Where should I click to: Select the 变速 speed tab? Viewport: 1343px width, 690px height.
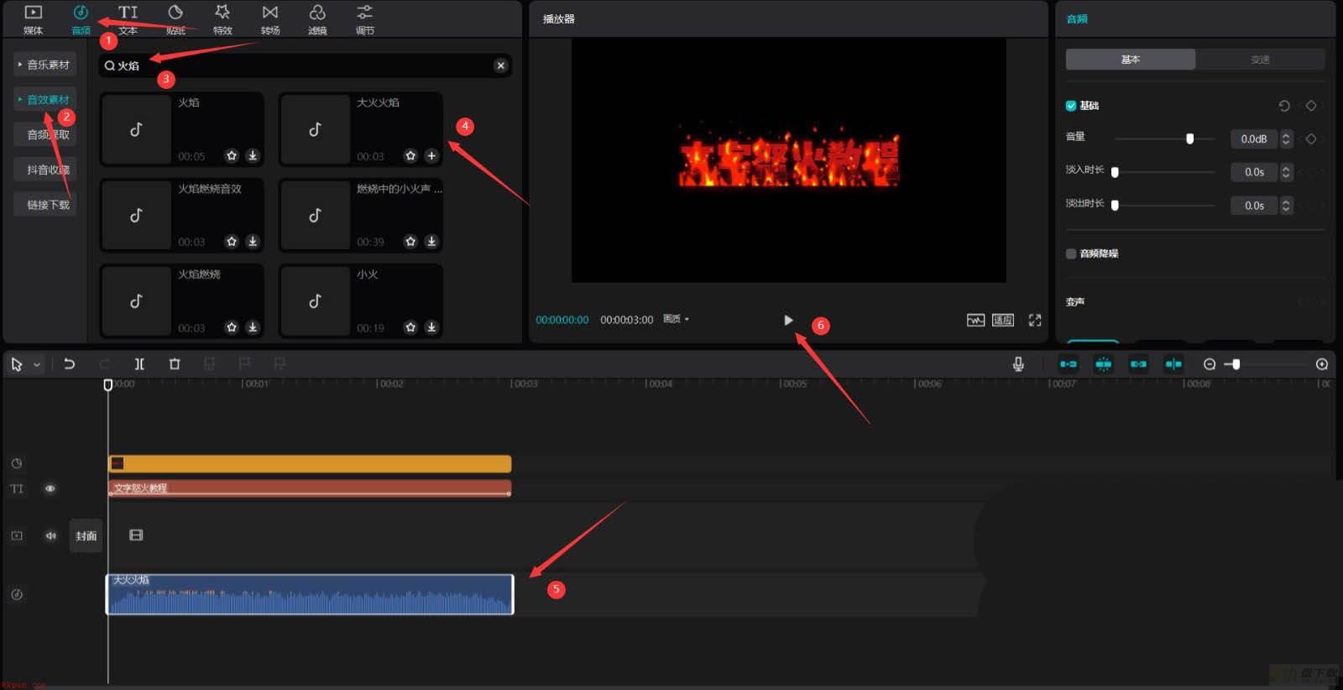coord(1260,60)
